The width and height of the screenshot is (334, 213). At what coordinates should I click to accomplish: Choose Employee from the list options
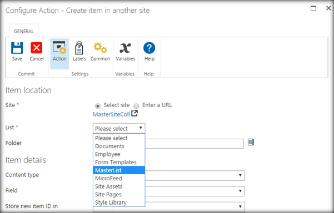[119, 154]
